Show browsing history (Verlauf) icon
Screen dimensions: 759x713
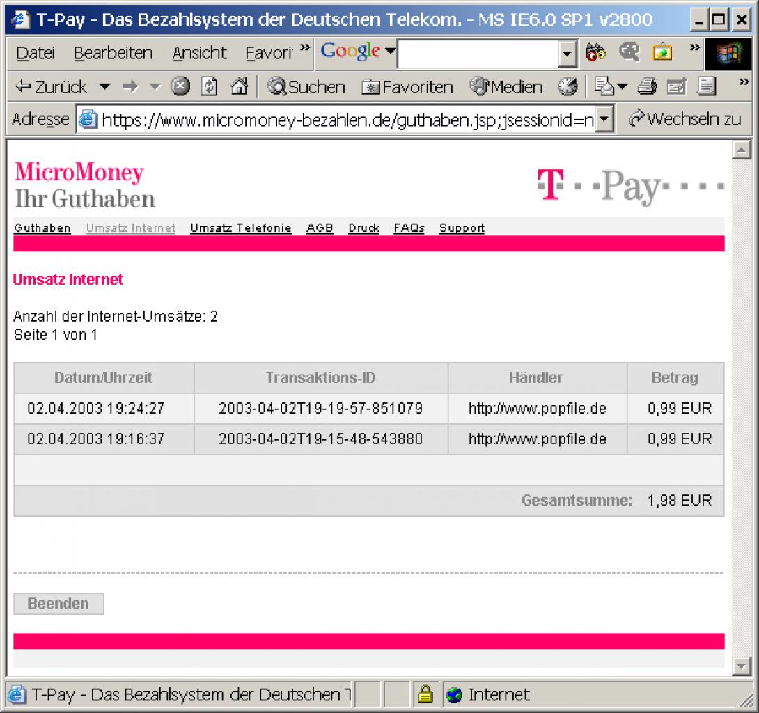(568, 86)
